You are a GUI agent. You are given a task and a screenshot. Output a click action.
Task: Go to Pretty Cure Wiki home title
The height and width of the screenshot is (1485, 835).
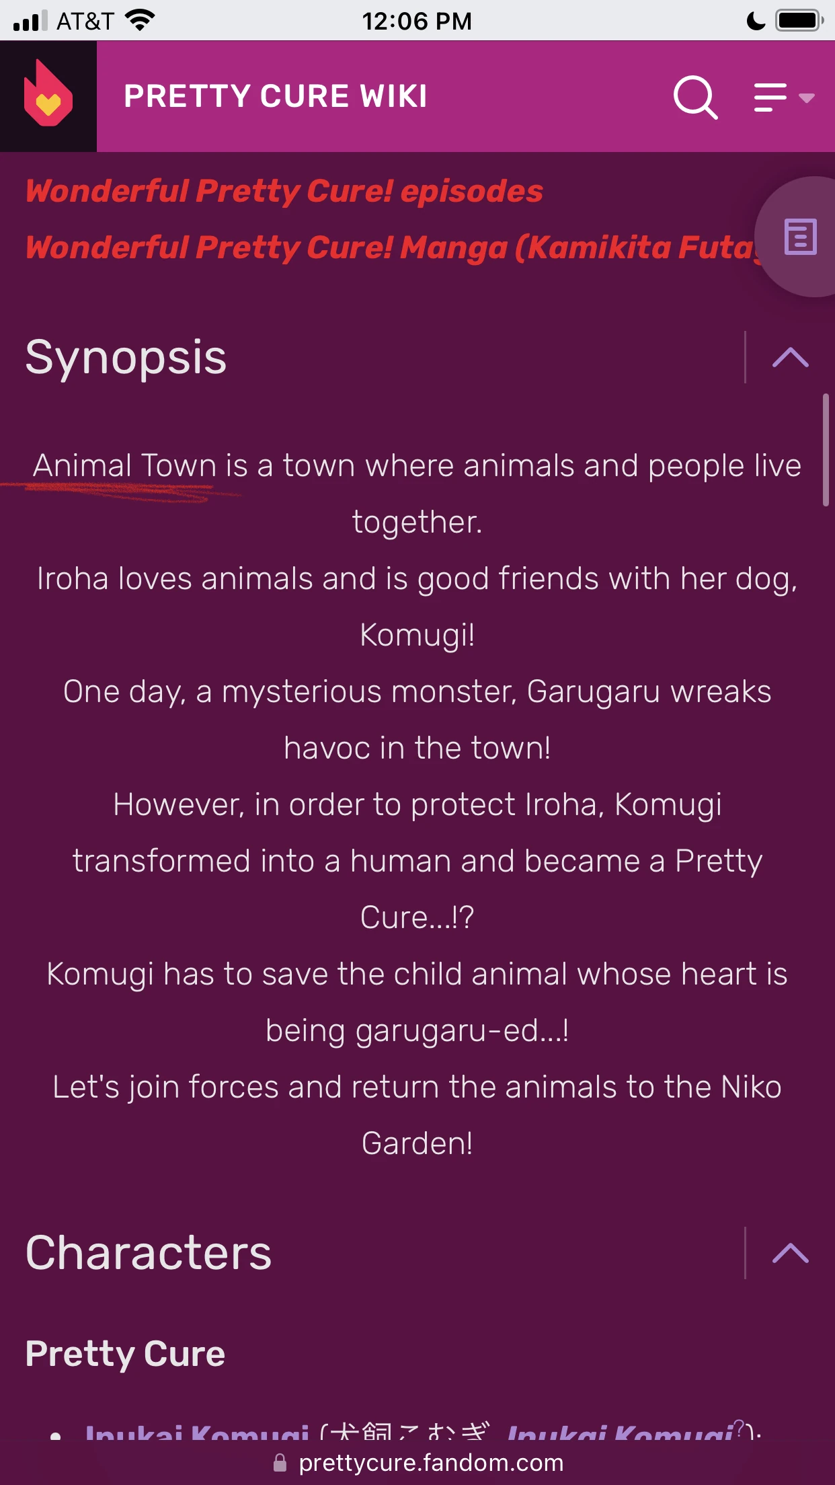pyautogui.click(x=276, y=96)
